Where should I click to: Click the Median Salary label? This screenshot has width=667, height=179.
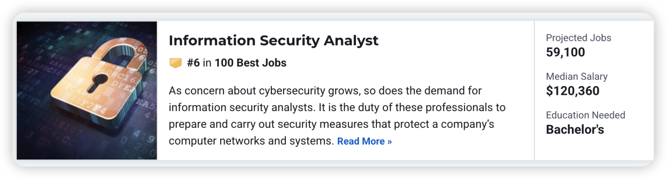pyautogui.click(x=577, y=77)
